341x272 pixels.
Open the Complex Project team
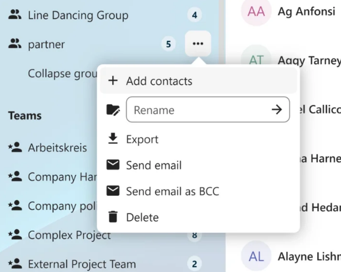tap(70, 235)
